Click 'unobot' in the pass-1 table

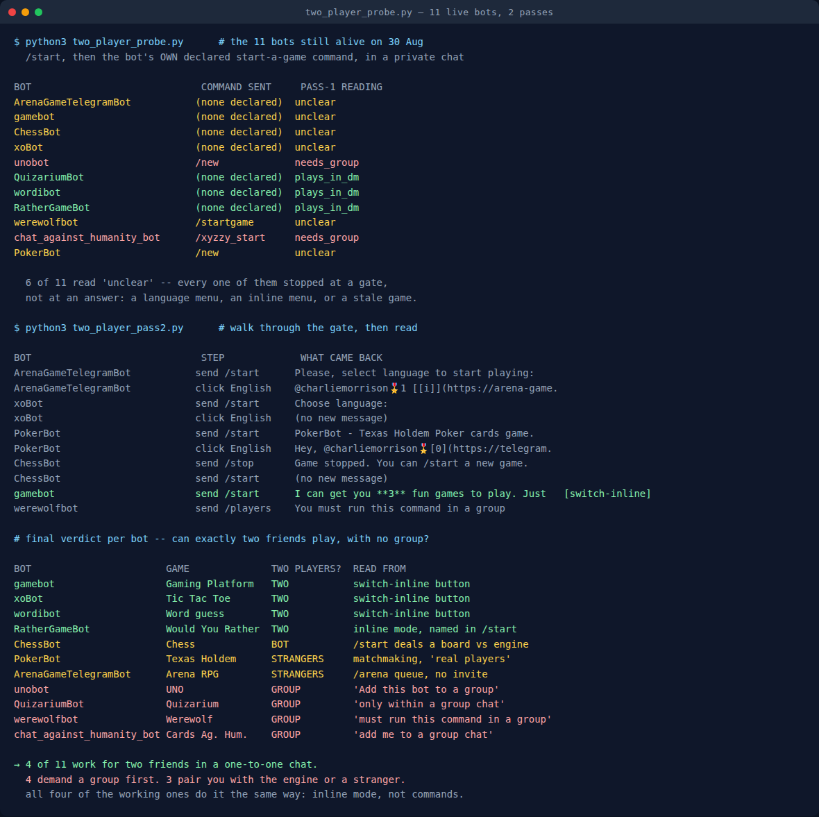pyautogui.click(x=31, y=162)
